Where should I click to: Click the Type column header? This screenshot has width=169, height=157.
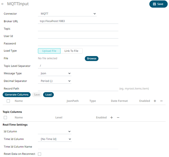(x=93, y=101)
